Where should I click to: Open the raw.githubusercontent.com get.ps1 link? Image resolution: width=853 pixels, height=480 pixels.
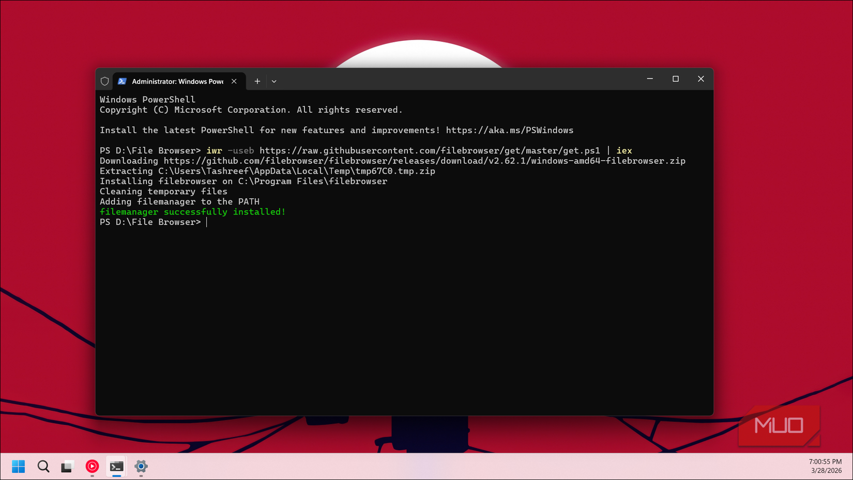(x=430, y=150)
